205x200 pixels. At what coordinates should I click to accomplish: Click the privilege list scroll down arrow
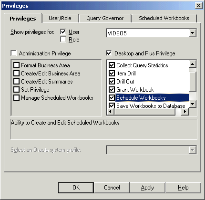(193, 104)
